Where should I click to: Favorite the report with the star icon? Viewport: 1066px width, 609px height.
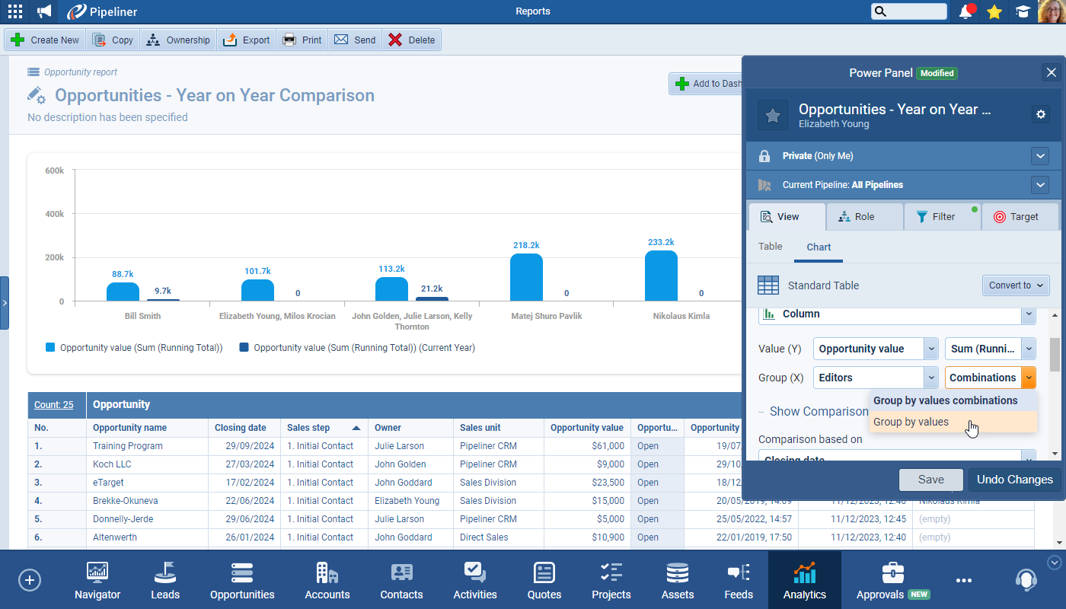[x=773, y=115]
